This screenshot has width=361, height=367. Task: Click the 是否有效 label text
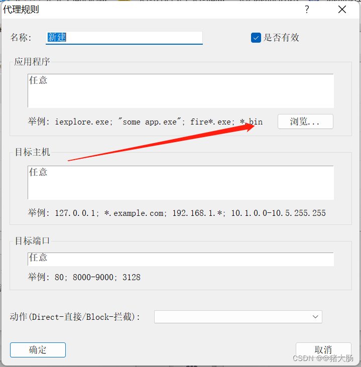pos(281,38)
